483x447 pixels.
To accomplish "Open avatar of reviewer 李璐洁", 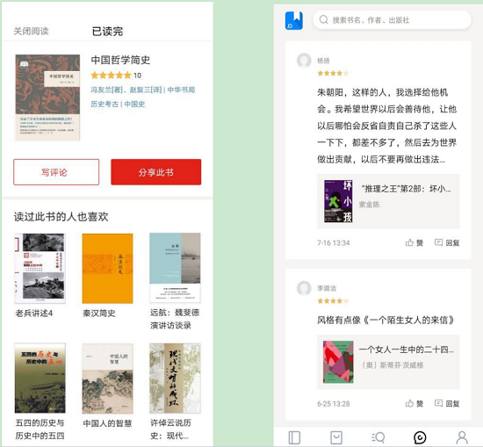I will click(x=304, y=288).
